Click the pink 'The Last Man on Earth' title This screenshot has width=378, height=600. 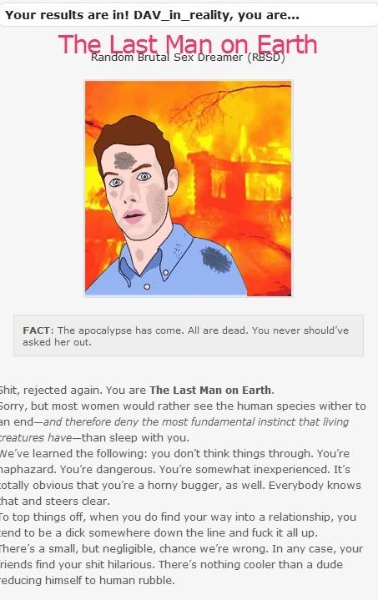tap(188, 43)
